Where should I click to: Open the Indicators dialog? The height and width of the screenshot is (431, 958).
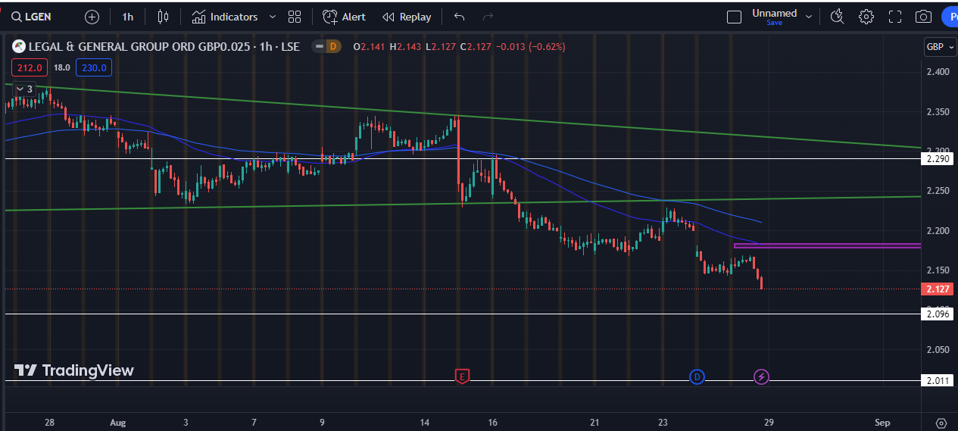pos(224,17)
